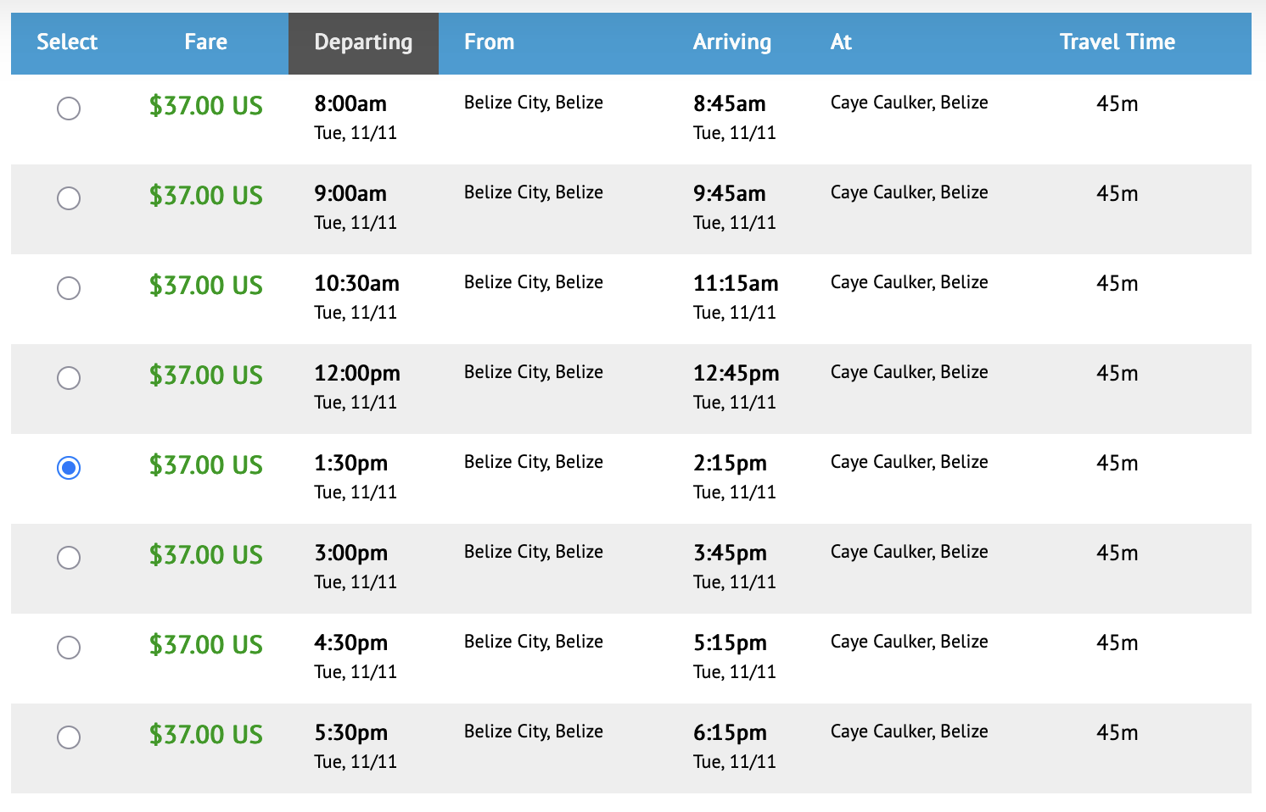
Task: Click the 11:15am arrival time
Action: (736, 284)
